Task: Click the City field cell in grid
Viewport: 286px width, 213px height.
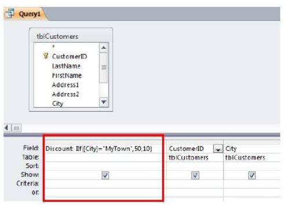Action: click(x=252, y=149)
